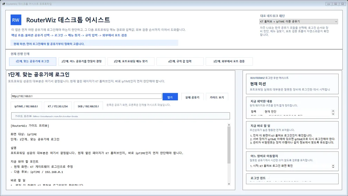Click guide preview vertical scrollbar thumb

(x=229, y=145)
